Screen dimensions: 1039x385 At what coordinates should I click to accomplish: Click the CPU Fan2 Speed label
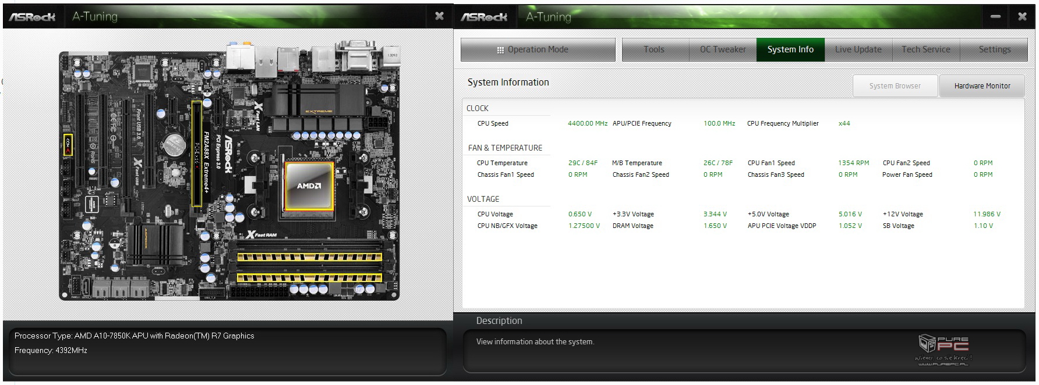[906, 163]
